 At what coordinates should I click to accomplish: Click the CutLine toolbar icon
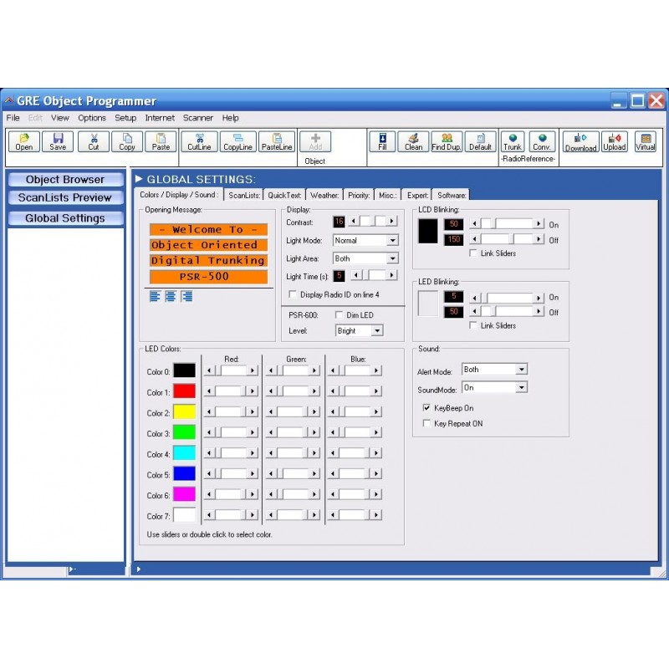coord(199,142)
